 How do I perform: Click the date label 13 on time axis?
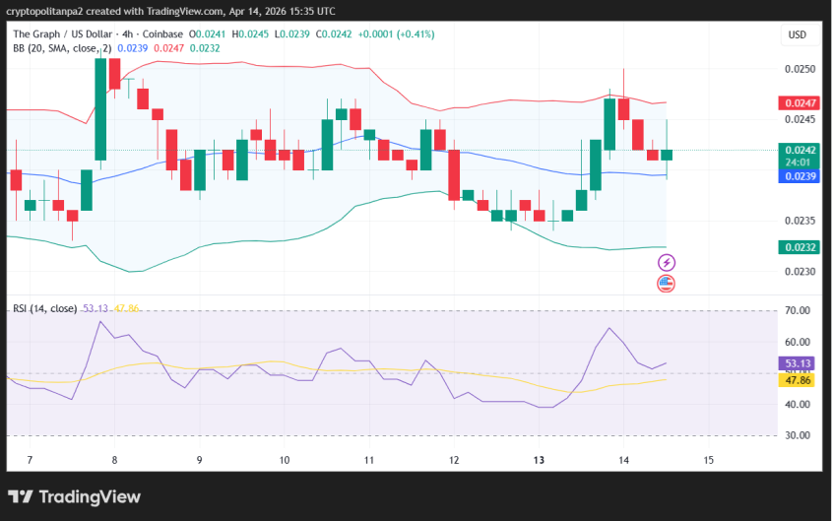click(539, 460)
